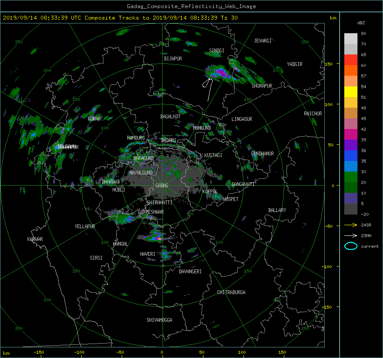This screenshot has height=358, width=383.
Task: Click the '24SR' legend label
Action: 366,225
